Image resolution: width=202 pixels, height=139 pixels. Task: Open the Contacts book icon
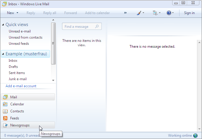tap(5, 111)
